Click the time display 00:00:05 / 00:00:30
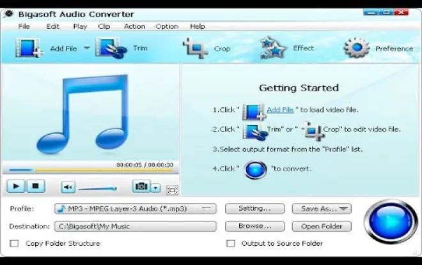422x265 pixels. pyautogui.click(x=145, y=165)
